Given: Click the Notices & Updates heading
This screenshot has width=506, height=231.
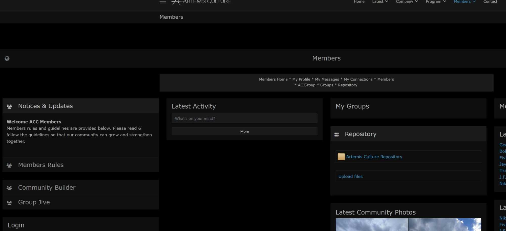Looking at the screenshot, I should pos(46,106).
